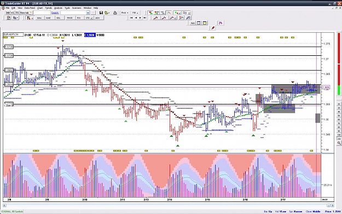Click the RS toolbar button

[17, 13]
